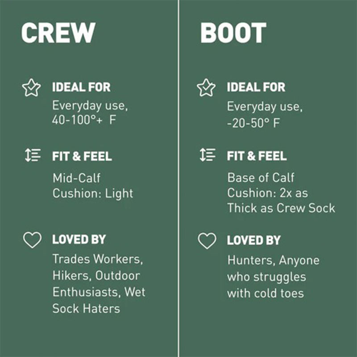
Task: Select the CREW heading
Action: point(58,33)
